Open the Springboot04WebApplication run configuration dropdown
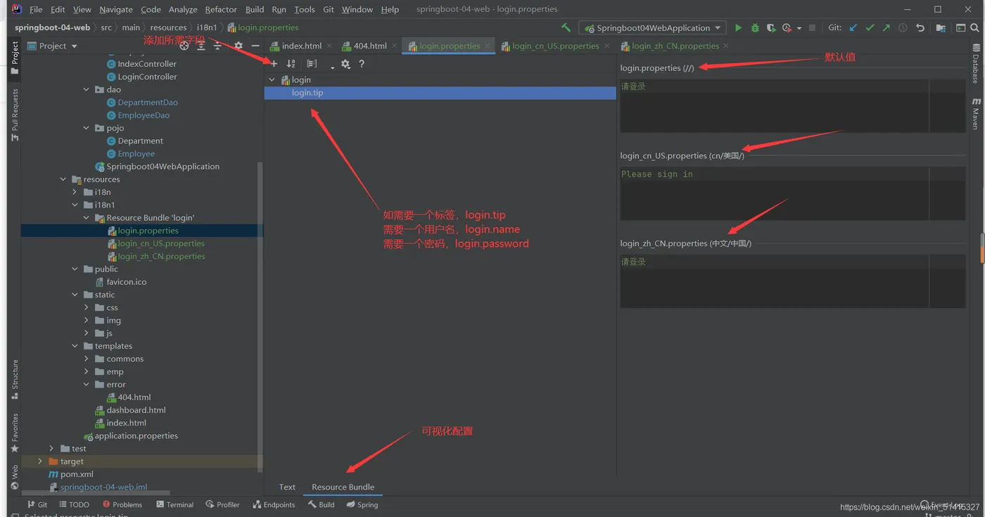The width and height of the screenshot is (985, 517). 652,28
